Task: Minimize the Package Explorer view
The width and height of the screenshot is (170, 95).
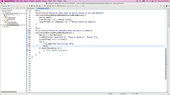Action: 23,8
